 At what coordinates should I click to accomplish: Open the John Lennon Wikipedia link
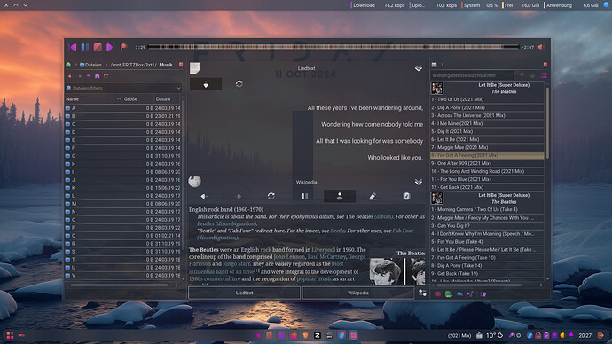tap(289, 257)
